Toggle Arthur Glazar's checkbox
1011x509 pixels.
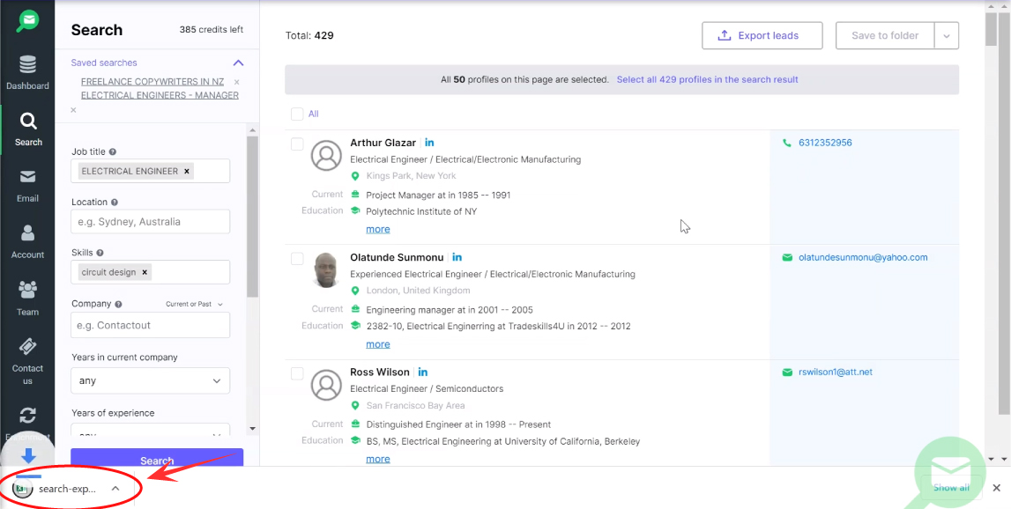pyautogui.click(x=297, y=144)
